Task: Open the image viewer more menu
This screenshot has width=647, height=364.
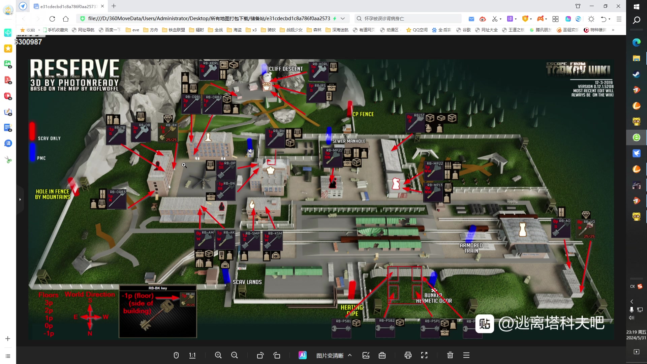Action: tap(466, 355)
